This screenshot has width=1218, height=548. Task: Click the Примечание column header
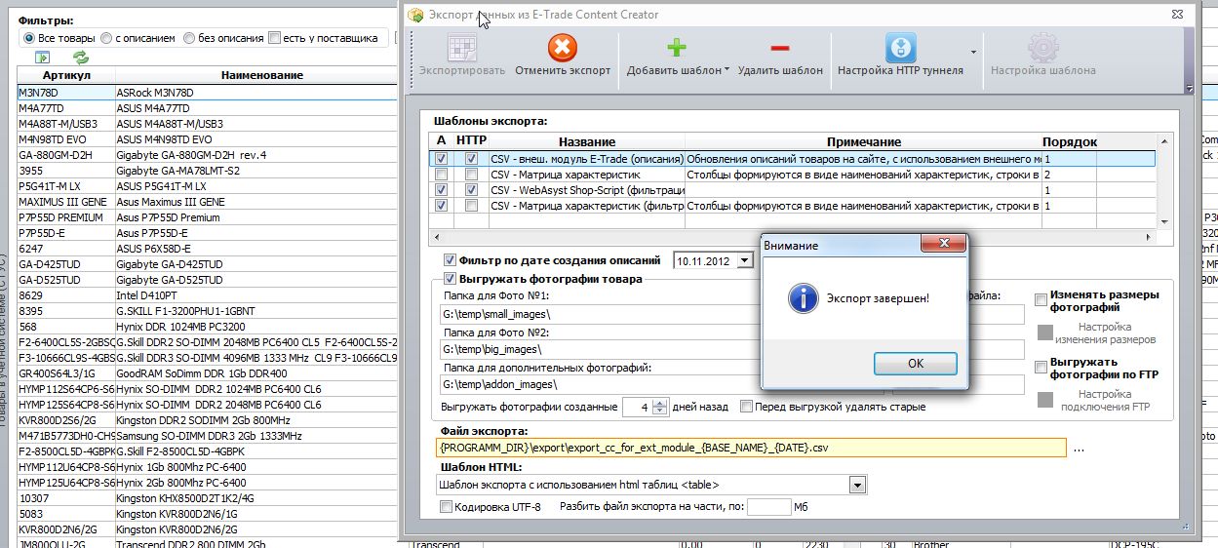(863, 141)
